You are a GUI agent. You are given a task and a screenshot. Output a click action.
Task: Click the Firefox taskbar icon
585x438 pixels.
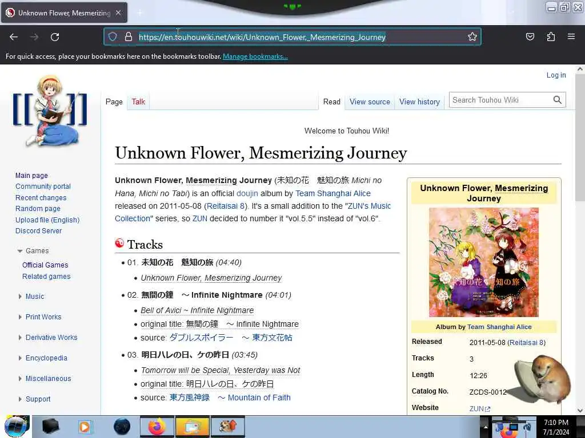(157, 427)
